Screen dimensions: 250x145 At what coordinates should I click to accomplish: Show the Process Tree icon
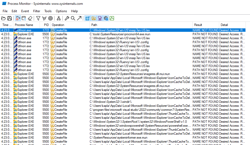click(x=59, y=19)
